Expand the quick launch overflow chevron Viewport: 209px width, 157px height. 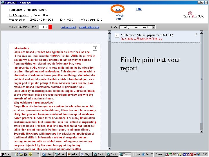pyautogui.click(x=38, y=154)
